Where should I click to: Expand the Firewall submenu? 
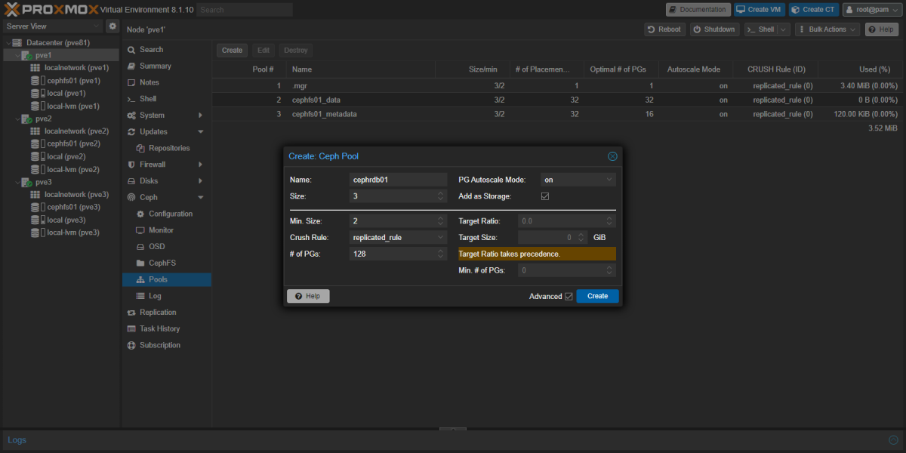(200, 165)
